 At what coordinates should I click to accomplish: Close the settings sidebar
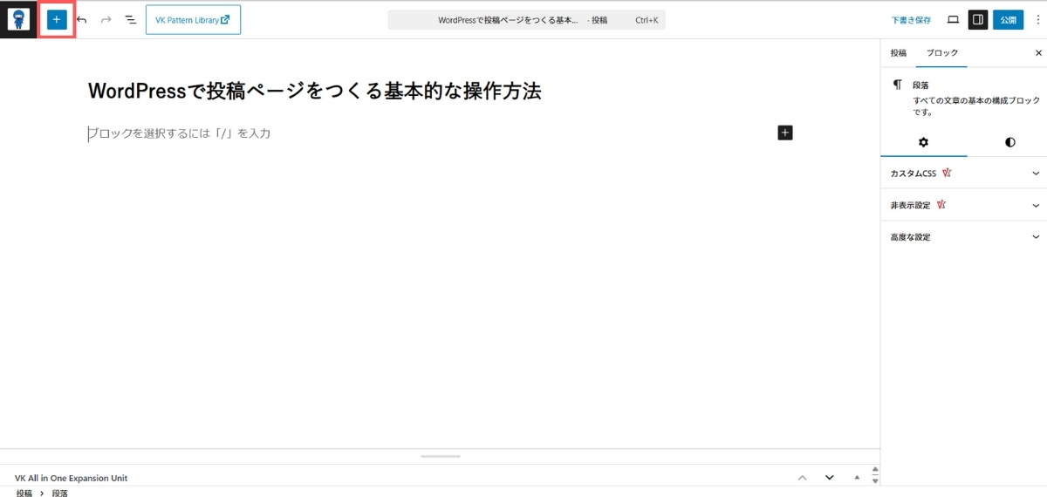[1038, 53]
